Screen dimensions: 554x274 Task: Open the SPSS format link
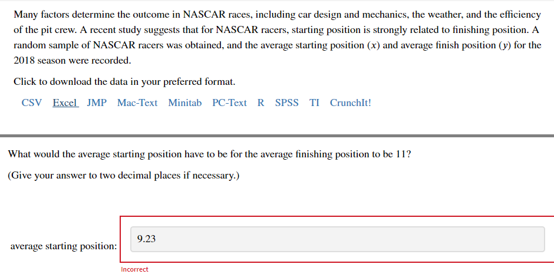click(x=286, y=103)
